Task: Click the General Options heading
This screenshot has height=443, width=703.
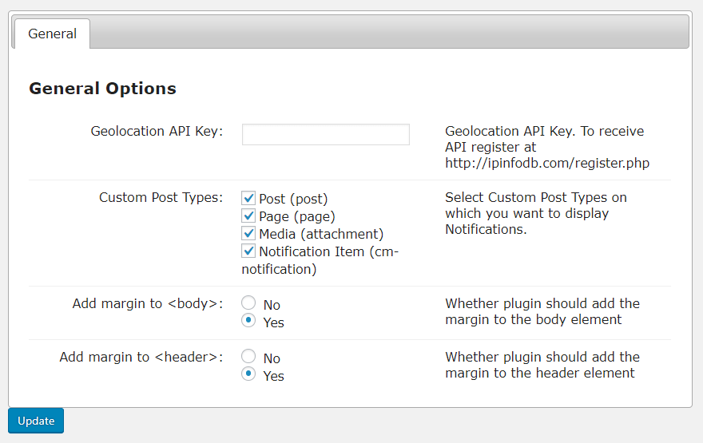Action: [x=102, y=89]
